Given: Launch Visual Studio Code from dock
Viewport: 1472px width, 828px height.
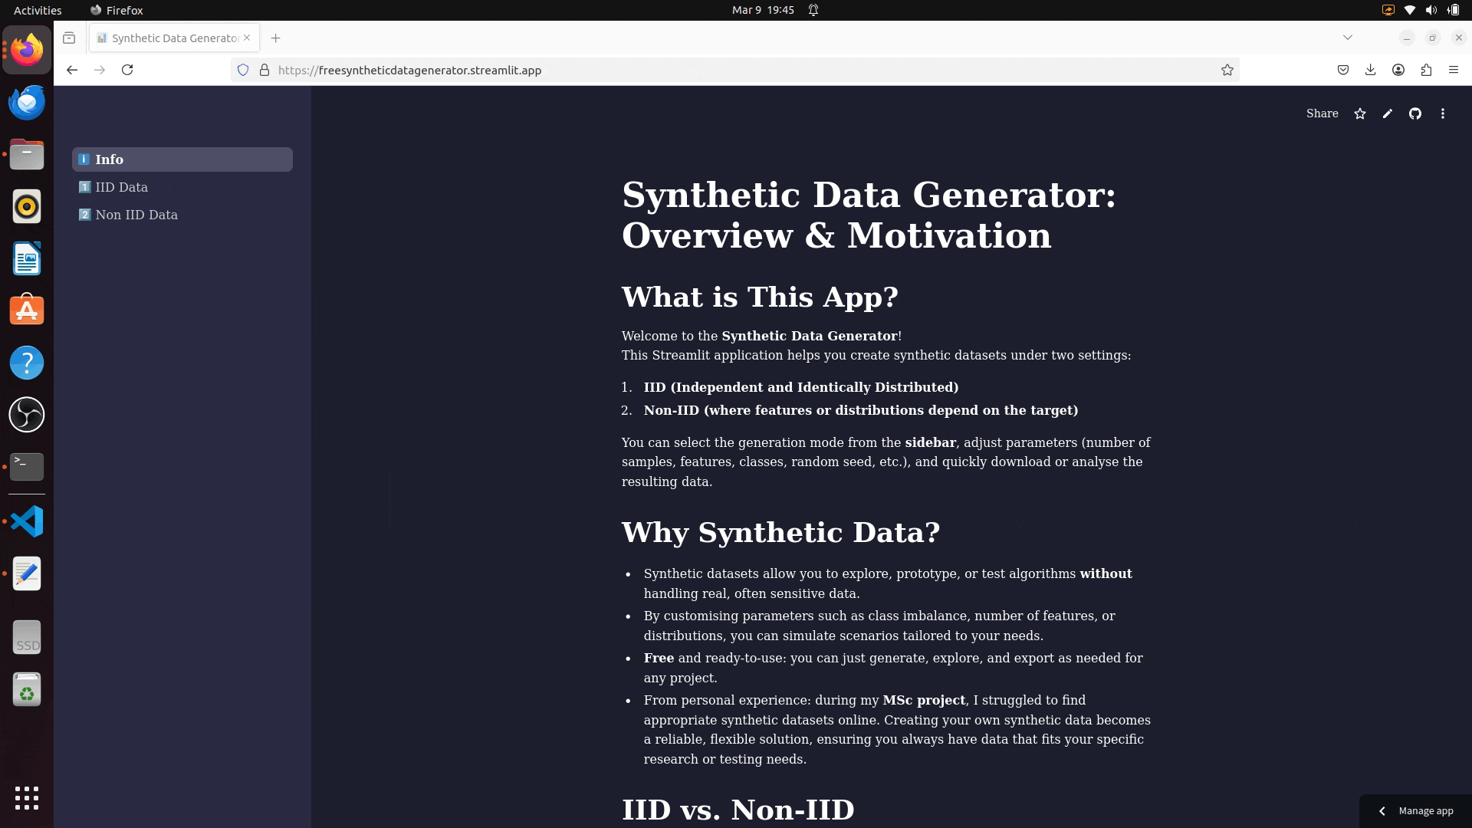Looking at the screenshot, I should coord(27,521).
